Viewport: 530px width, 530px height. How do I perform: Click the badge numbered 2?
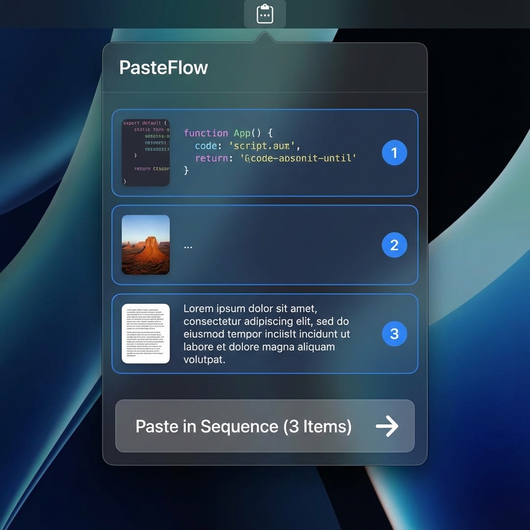394,245
